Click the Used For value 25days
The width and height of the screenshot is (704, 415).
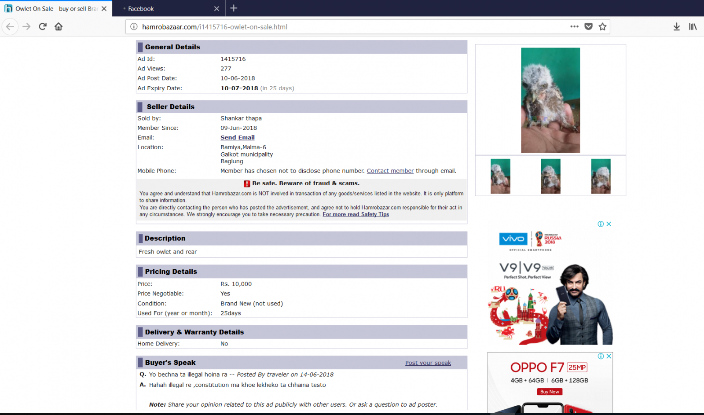click(231, 313)
